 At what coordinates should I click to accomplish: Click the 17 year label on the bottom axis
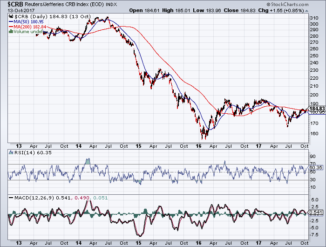pyautogui.click(x=258, y=243)
